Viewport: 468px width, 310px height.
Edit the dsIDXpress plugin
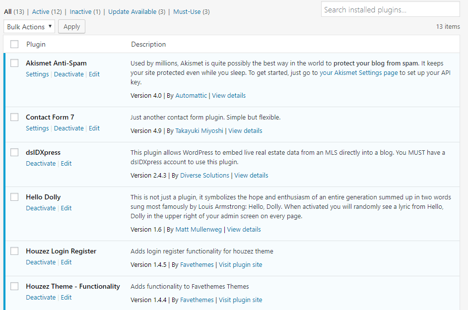pos(66,163)
